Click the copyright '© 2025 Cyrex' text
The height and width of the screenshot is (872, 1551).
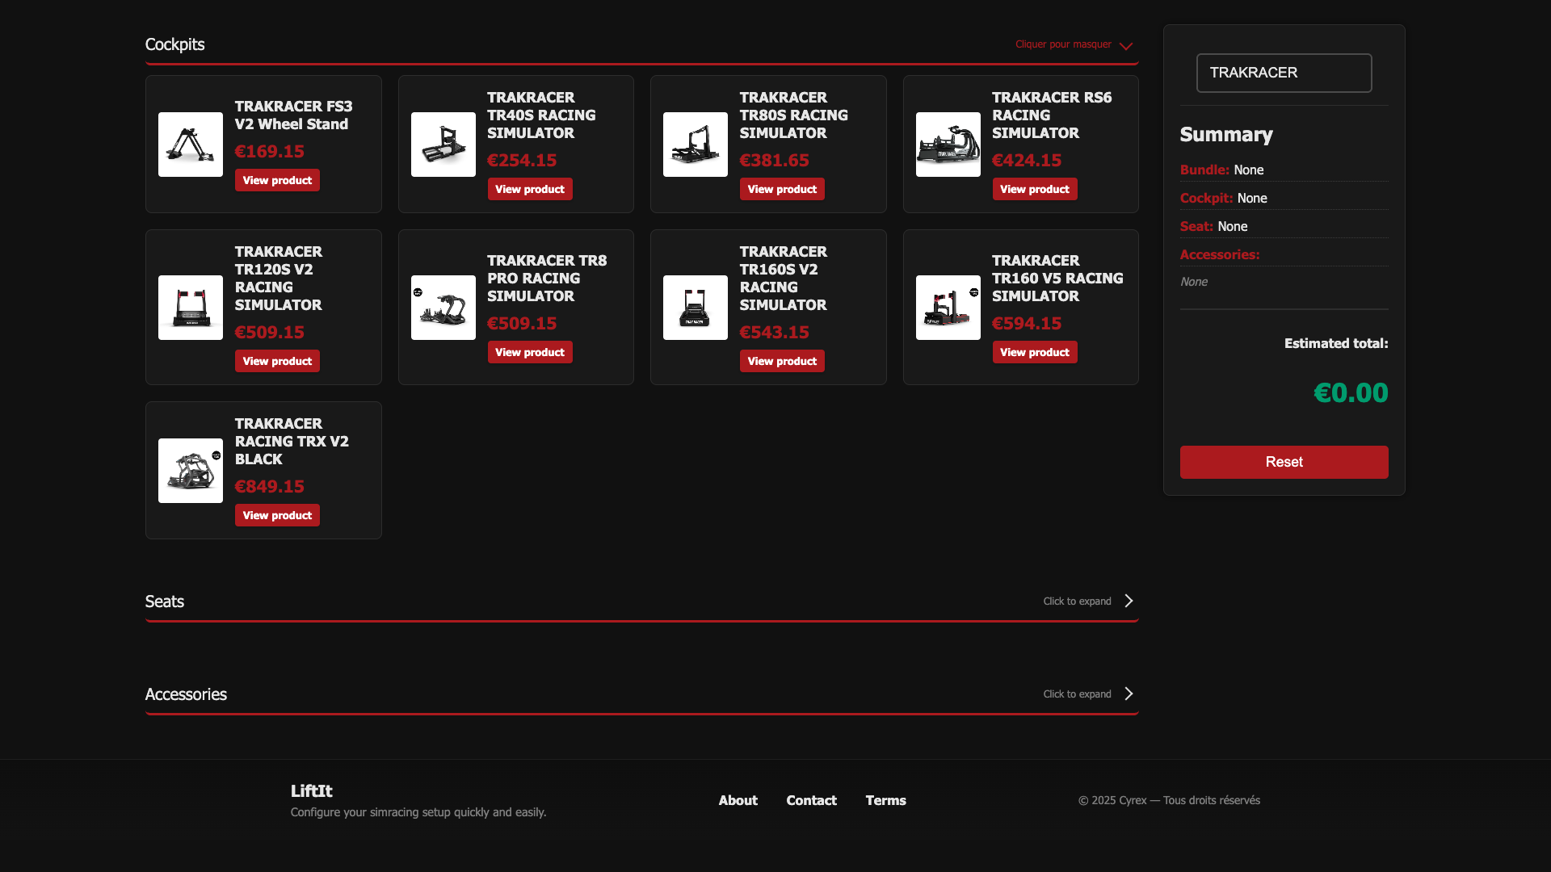pos(1112,800)
